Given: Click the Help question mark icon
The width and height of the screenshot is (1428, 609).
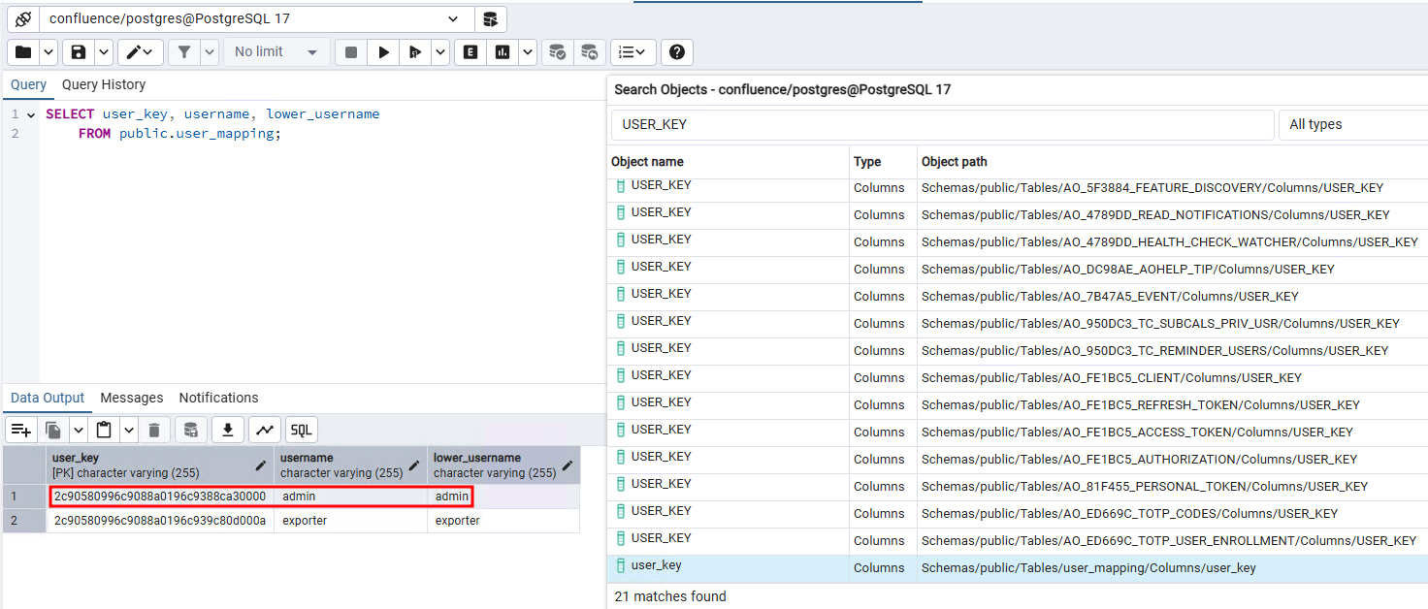Looking at the screenshot, I should pos(677,52).
